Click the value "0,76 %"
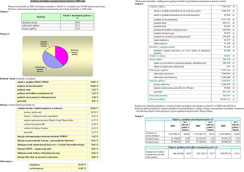The width and height of the screenshot is (244, 172). click(x=95, y=141)
